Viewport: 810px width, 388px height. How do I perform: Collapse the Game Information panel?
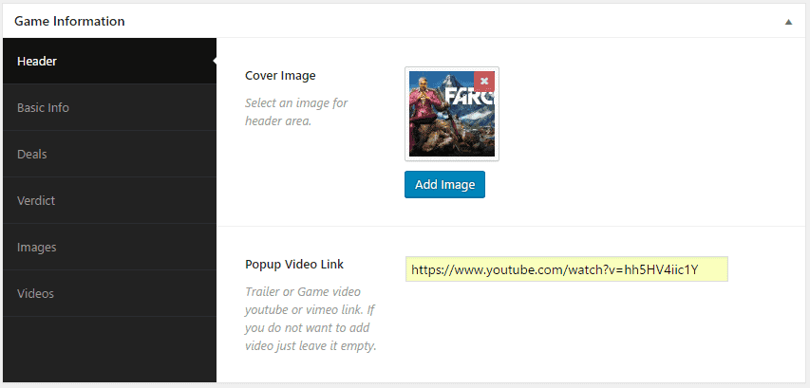[x=787, y=21]
